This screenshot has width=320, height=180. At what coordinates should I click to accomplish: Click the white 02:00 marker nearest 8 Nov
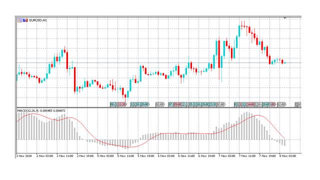tap(281, 104)
